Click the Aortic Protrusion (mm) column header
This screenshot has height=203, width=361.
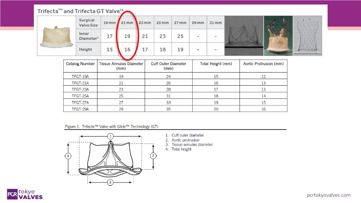point(262,64)
